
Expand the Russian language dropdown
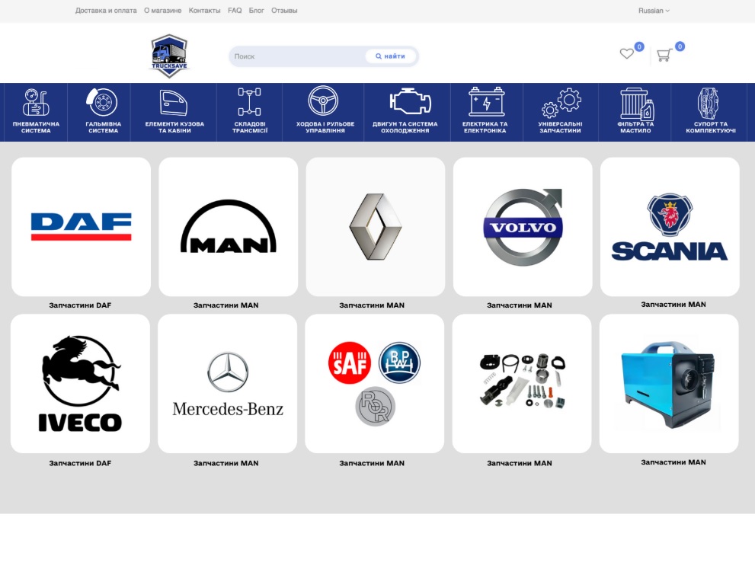[x=654, y=11]
